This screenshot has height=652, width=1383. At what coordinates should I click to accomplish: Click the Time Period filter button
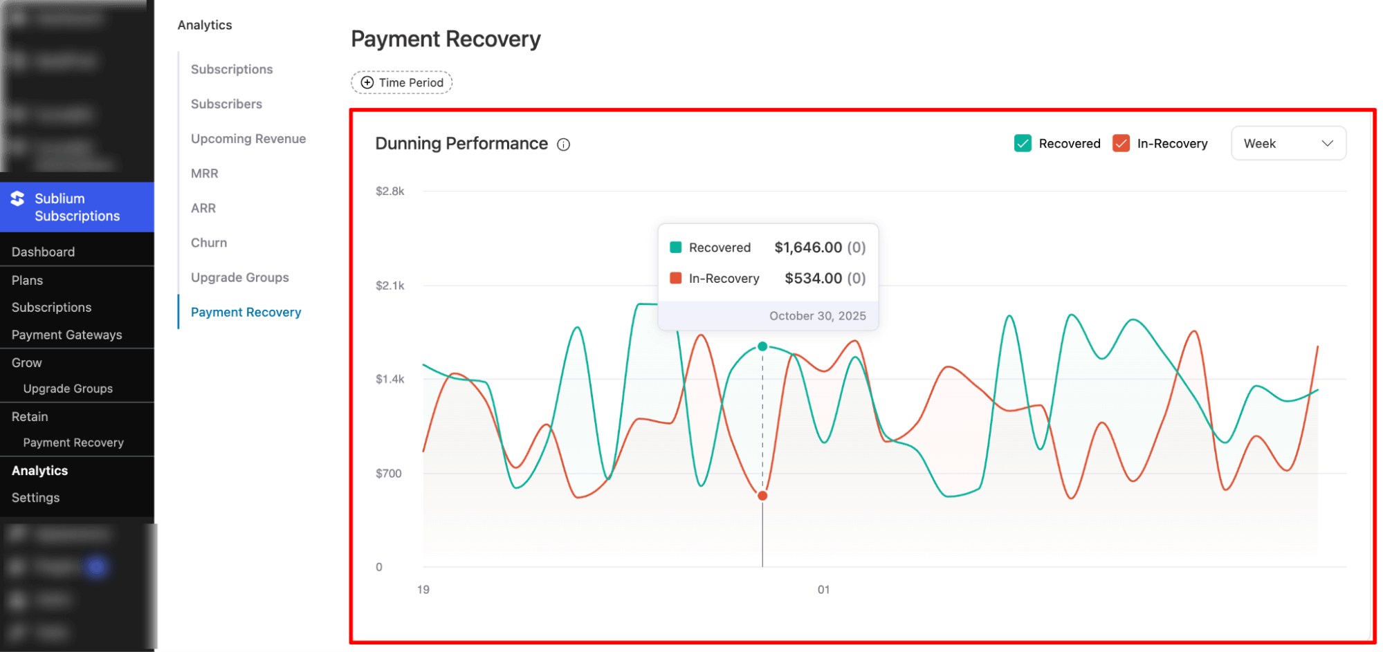(x=401, y=82)
